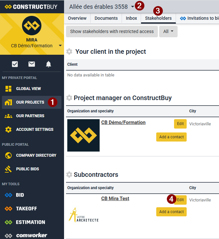219x239 pixels.
Task: Launch the TAKEOFF tool
Action: pyautogui.click(x=26, y=209)
